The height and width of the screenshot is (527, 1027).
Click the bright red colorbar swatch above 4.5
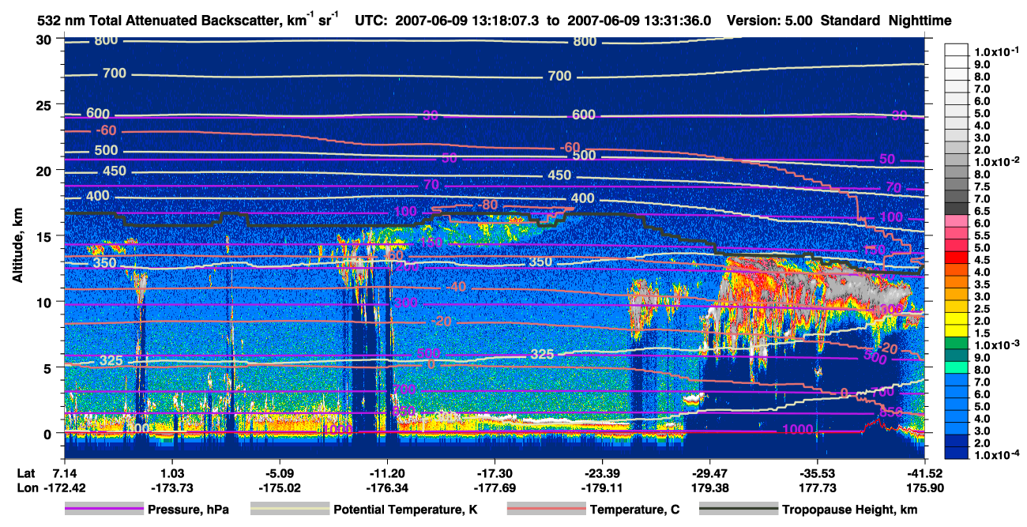pos(957,258)
